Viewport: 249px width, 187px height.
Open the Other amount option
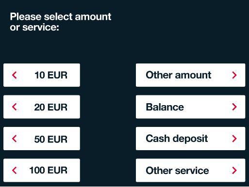point(190,75)
